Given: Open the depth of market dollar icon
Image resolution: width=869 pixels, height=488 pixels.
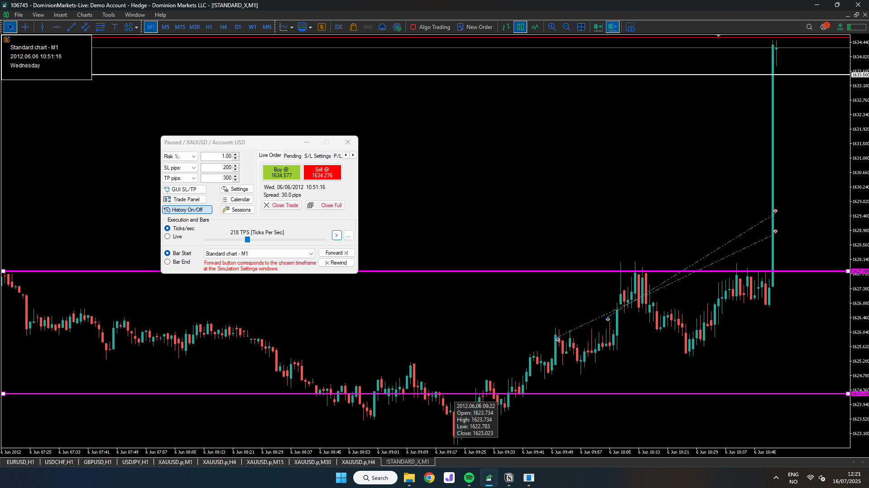Looking at the screenshot, I should [x=322, y=27].
